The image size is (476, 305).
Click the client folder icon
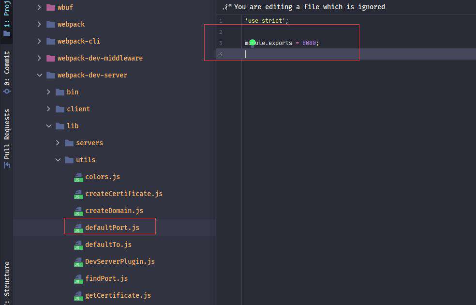(x=60, y=109)
